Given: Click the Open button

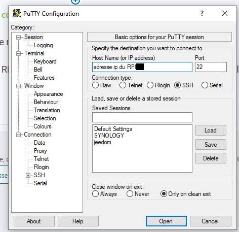Looking at the screenshot, I should (x=166, y=221).
